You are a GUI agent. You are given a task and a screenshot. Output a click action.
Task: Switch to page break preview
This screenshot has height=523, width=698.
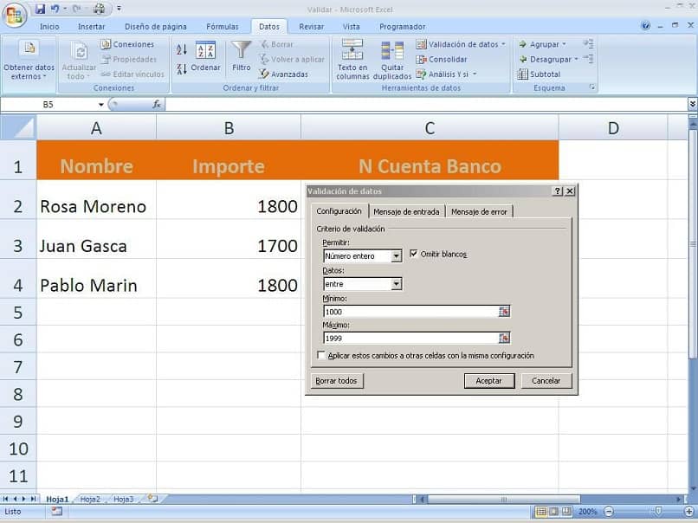tap(566, 512)
